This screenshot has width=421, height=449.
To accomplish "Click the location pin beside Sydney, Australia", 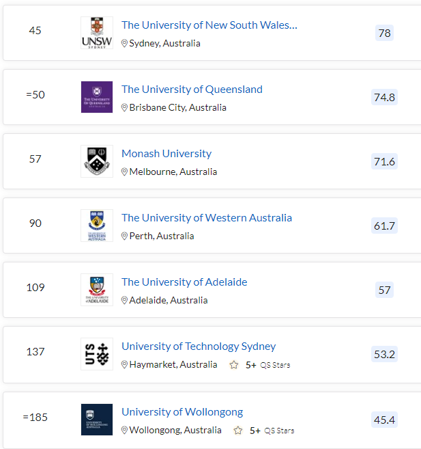I will 124,44.
